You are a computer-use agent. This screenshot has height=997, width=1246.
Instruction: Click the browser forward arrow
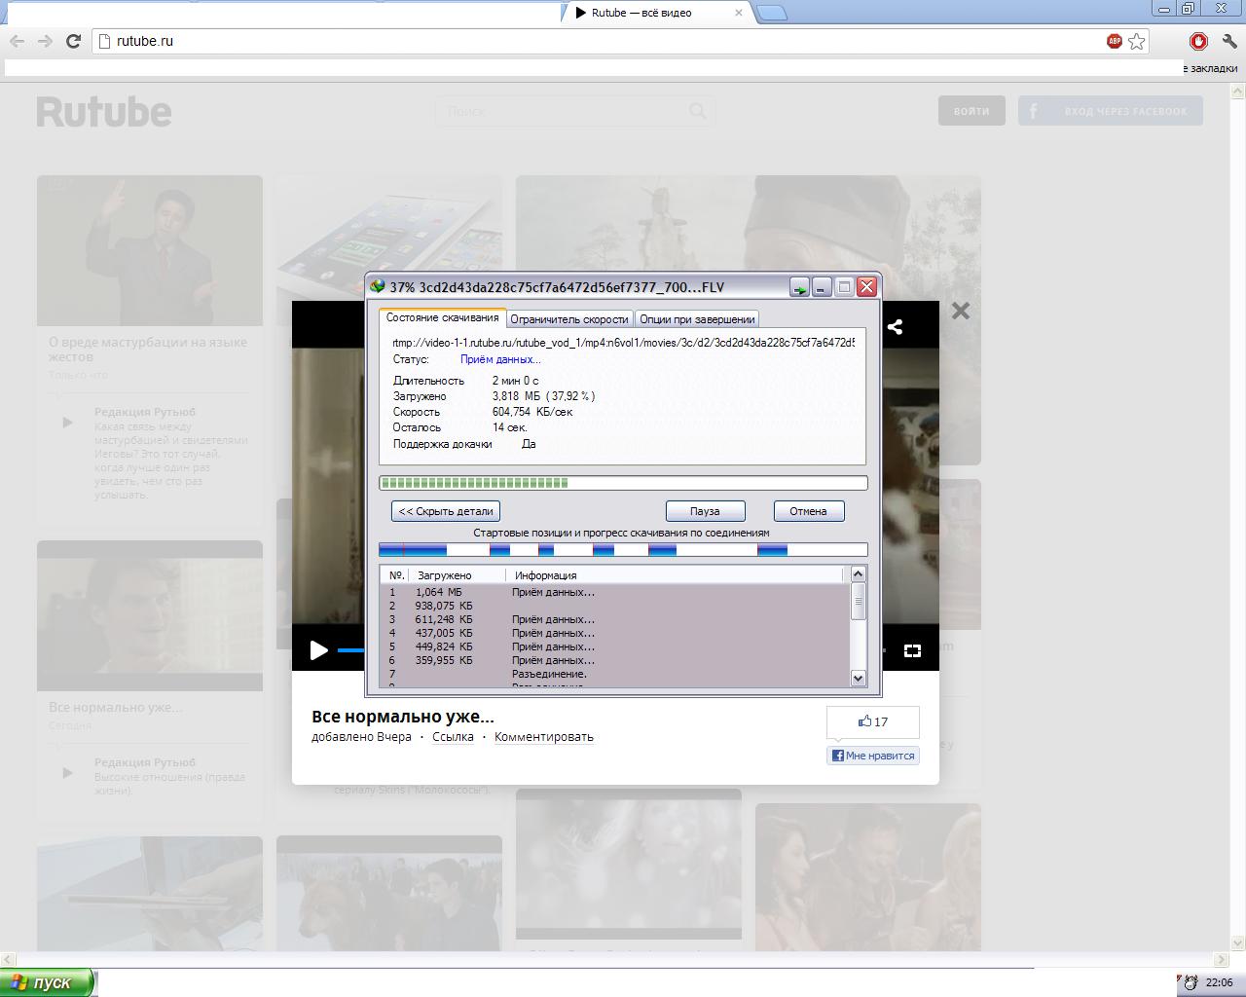point(45,41)
